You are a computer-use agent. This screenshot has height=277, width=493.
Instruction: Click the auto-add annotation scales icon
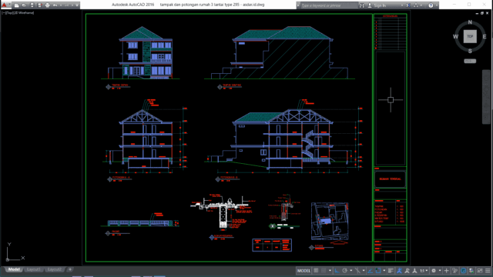(407, 271)
